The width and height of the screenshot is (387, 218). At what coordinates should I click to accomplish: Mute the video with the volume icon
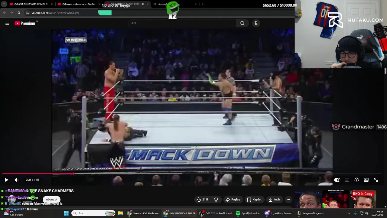click(x=17, y=180)
